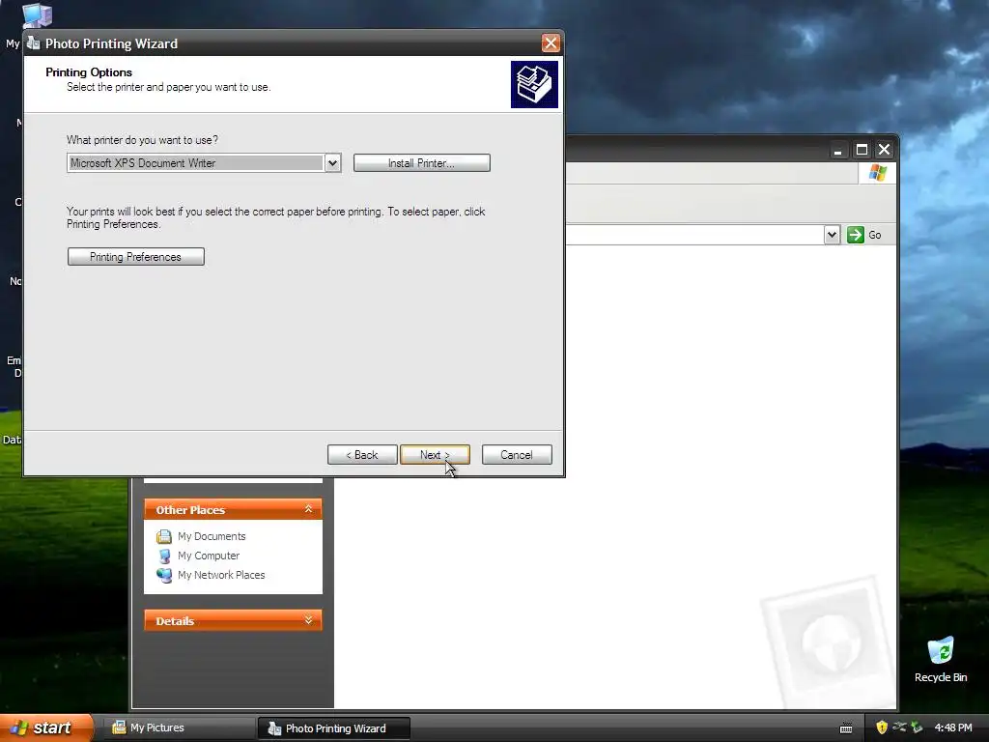The width and height of the screenshot is (989, 742).
Task: Click the 4:48 PM clock
Action: (x=953, y=728)
